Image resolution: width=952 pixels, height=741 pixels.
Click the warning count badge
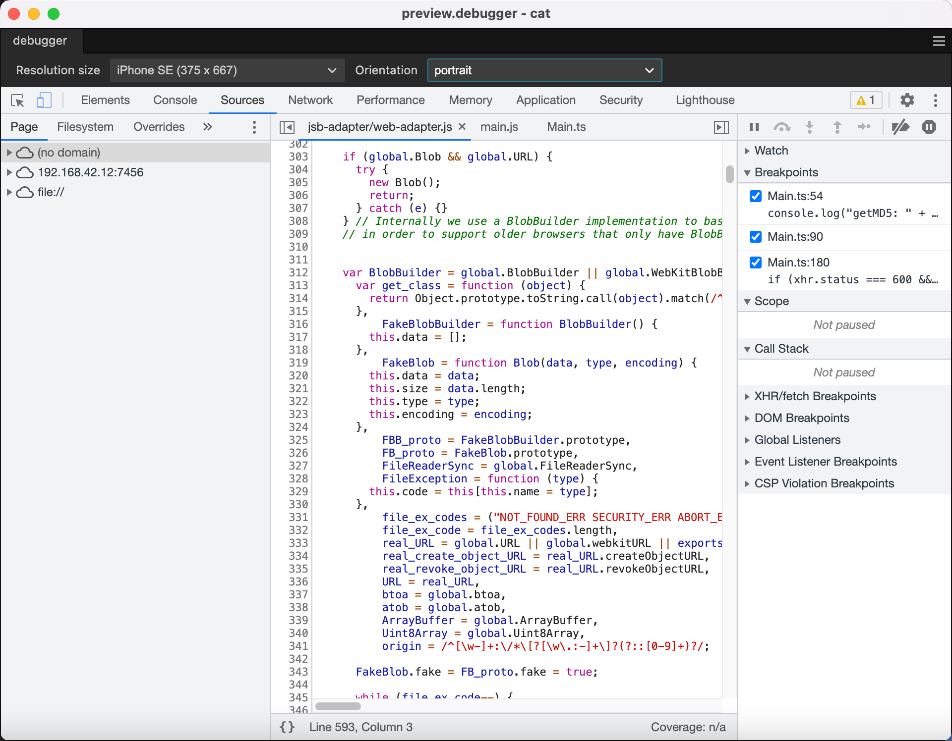coord(866,101)
